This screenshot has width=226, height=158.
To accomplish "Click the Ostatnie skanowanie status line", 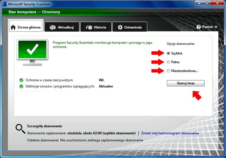I will click(x=85, y=140).
